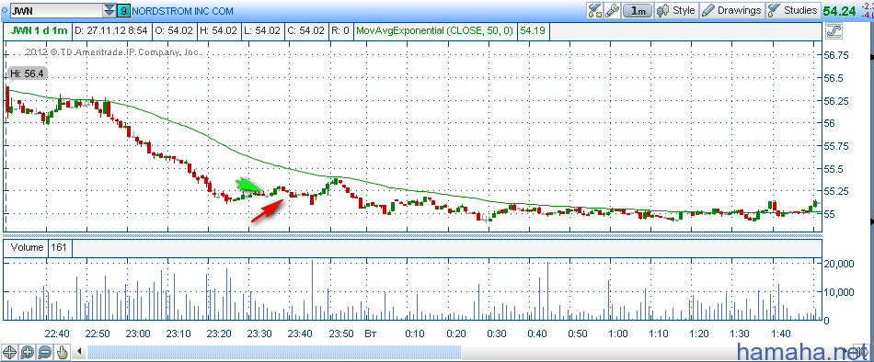
Task: Click the JWN symbol input field
Action: pyautogui.click(x=56, y=11)
